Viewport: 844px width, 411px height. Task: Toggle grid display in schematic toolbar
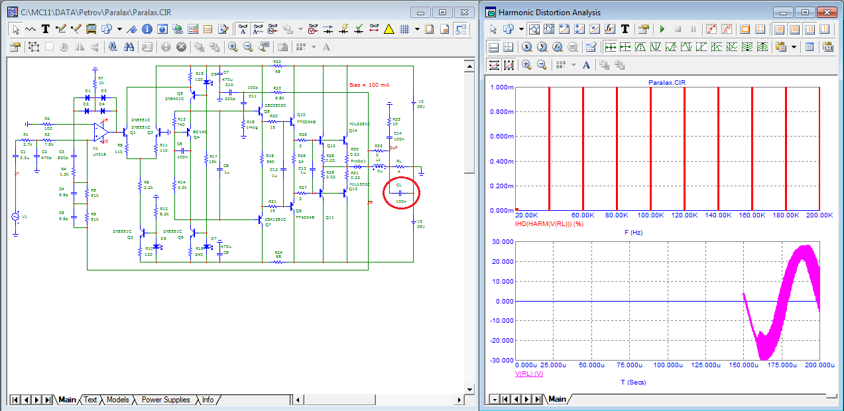404,29
